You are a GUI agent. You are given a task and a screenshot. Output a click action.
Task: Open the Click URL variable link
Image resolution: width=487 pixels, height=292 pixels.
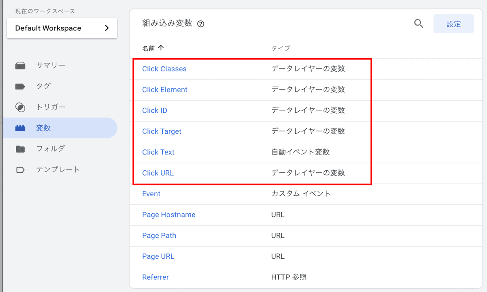[x=158, y=173]
